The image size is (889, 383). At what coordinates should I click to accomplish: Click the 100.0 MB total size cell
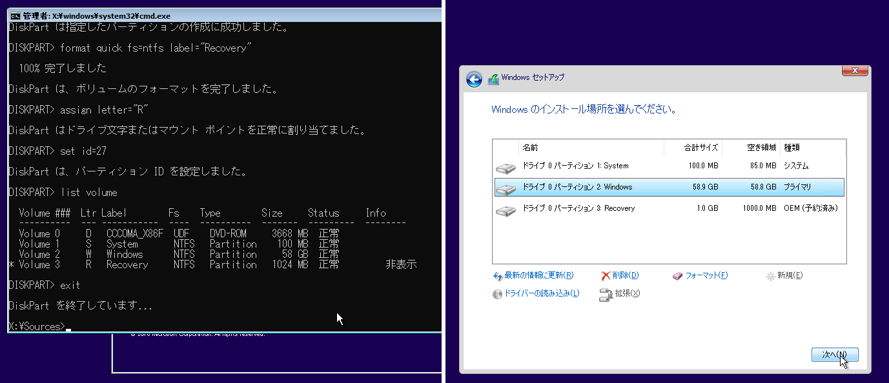[x=702, y=166]
